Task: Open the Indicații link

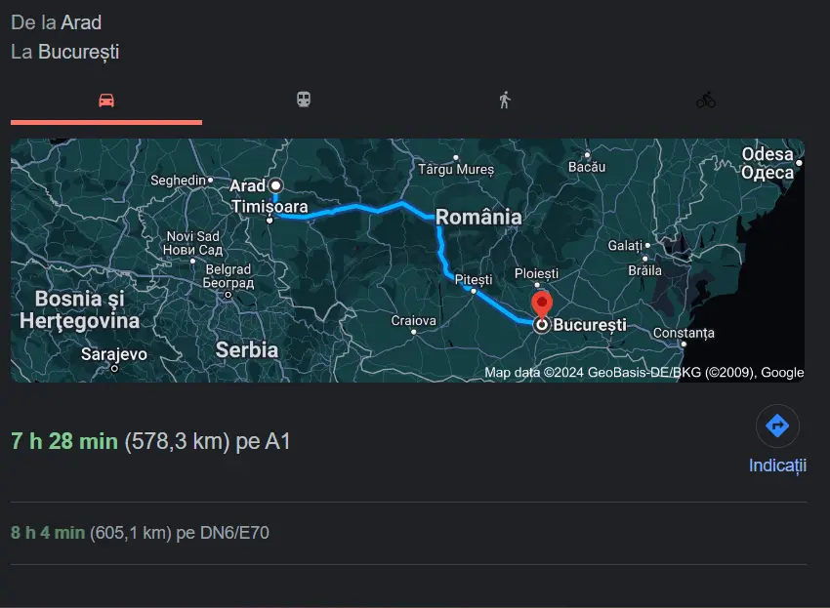Action: [777, 466]
